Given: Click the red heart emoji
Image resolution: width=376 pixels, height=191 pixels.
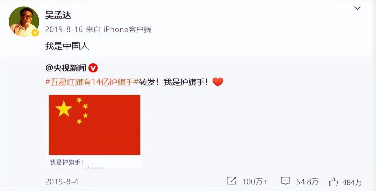Looking at the screenshot, I should 218,82.
